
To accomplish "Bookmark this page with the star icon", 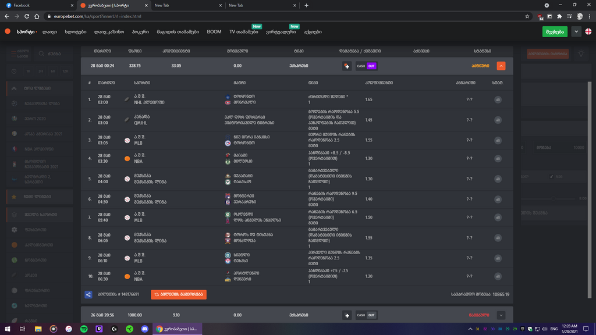I will [x=527, y=16].
